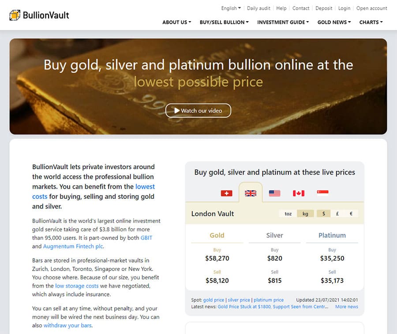Click the silver buy price $820
This screenshot has width=397, height=334.
pos(274,258)
